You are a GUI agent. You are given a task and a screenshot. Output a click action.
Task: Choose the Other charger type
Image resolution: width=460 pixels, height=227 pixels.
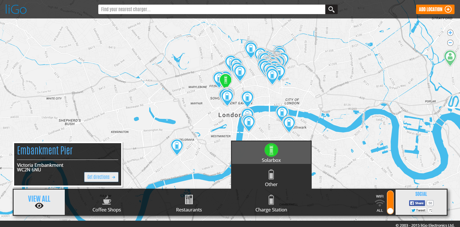click(271, 178)
